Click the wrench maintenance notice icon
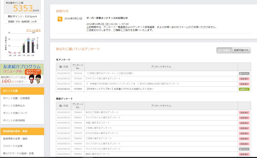The width and height of the screenshot is (257, 158). (60, 19)
